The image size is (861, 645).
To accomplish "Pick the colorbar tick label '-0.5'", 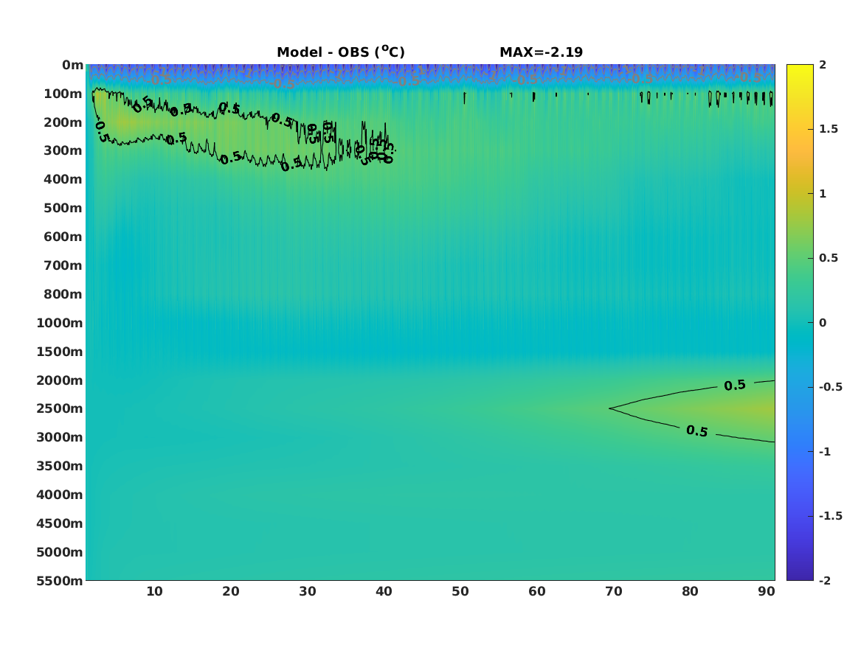I will click(831, 387).
